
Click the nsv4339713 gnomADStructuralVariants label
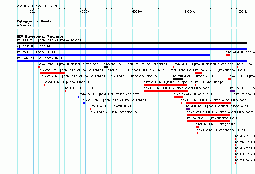(x=49, y=40)
